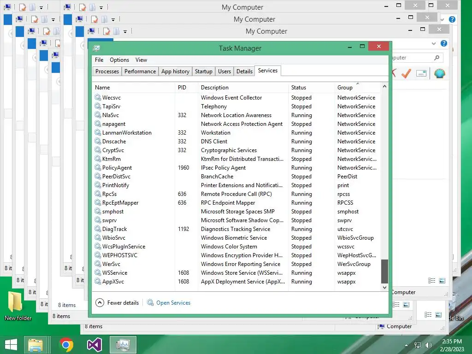The width and height of the screenshot is (472, 354).
Task: Click the RPC Endpoint Mapper description
Action: coord(228,203)
